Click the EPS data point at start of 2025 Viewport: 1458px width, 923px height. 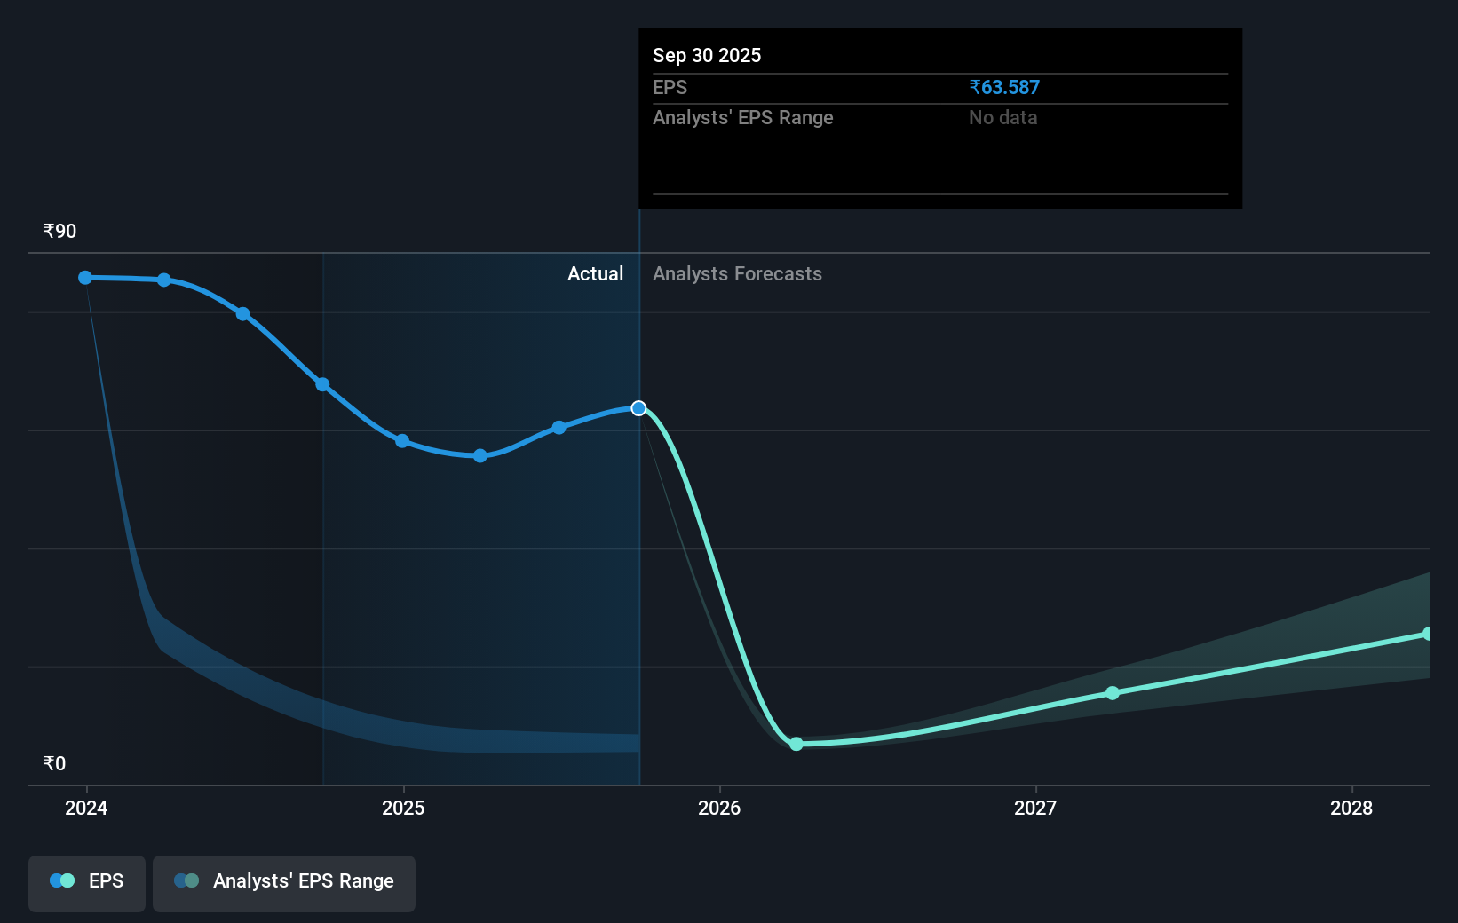[x=402, y=441]
